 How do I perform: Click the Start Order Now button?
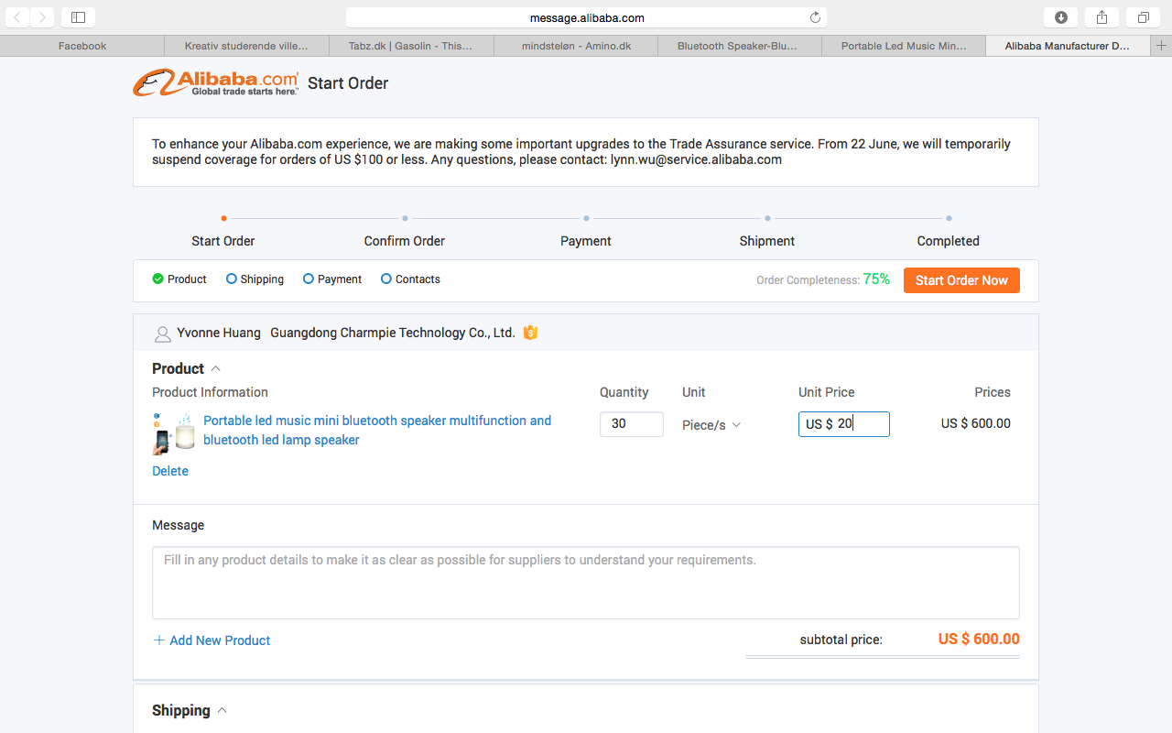click(x=961, y=280)
